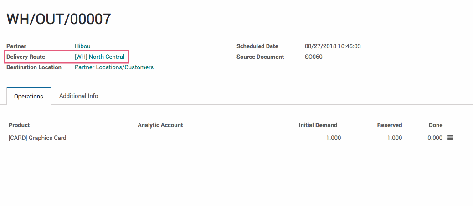Viewport: 473px width, 206px height.
Task: Click the Scheduled Date value
Action: (x=333, y=46)
